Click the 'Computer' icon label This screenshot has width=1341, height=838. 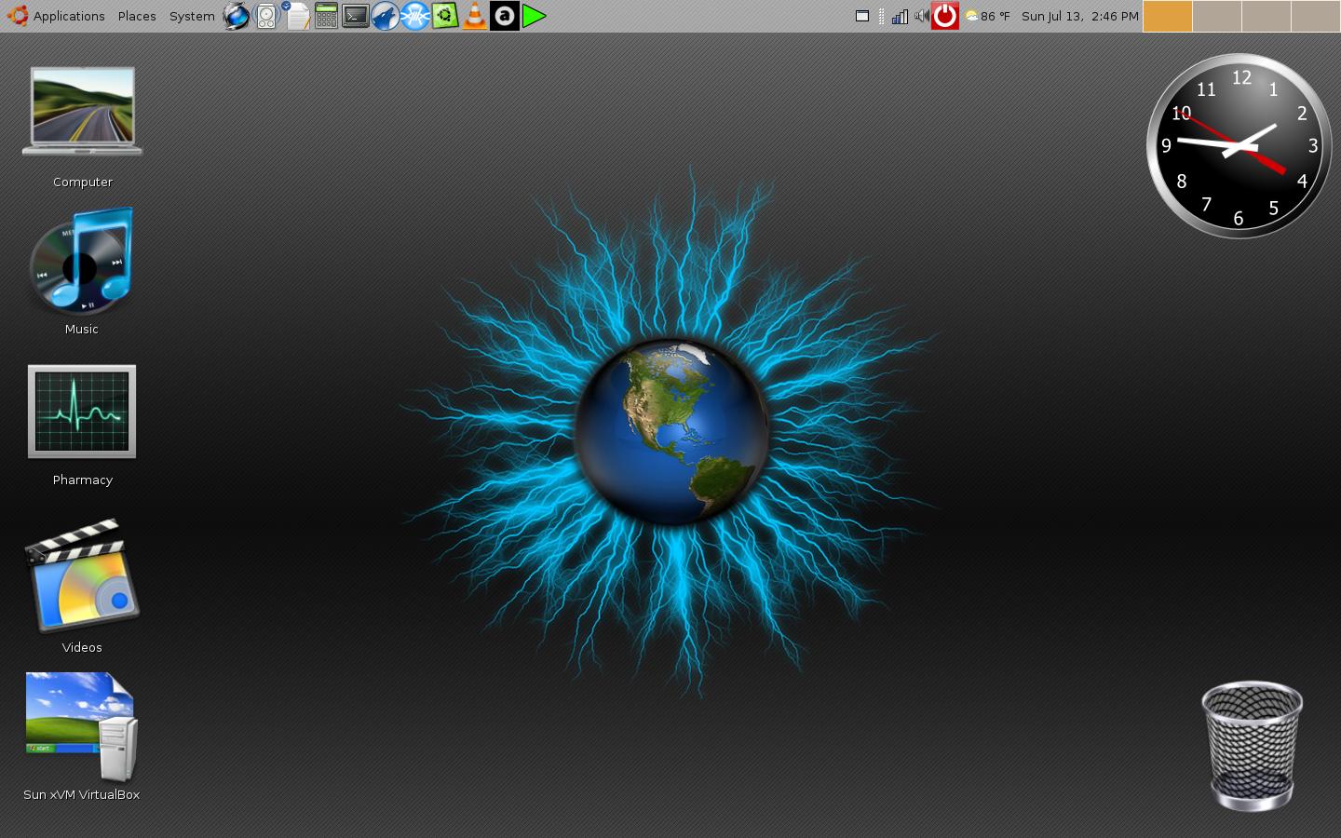[x=83, y=182]
